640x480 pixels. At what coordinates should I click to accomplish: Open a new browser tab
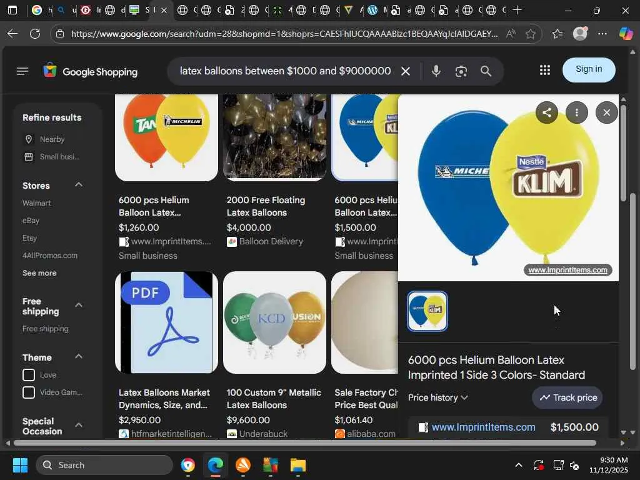517,10
